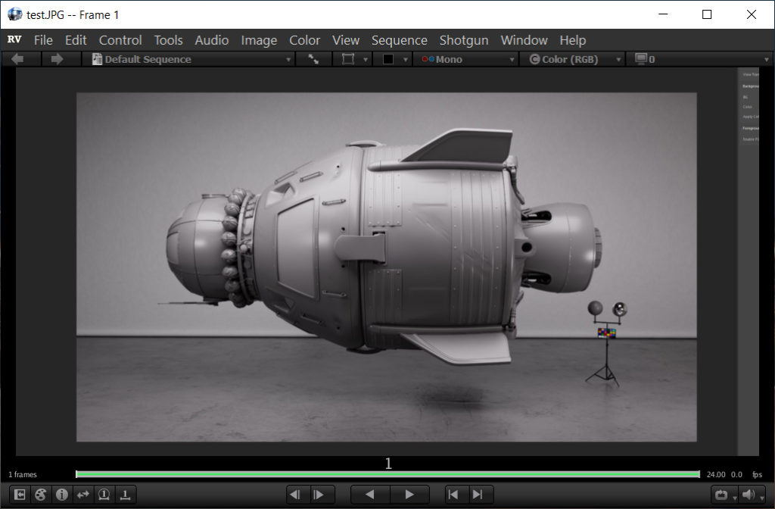Open the Sequence menu
The width and height of the screenshot is (775, 509).
(399, 40)
